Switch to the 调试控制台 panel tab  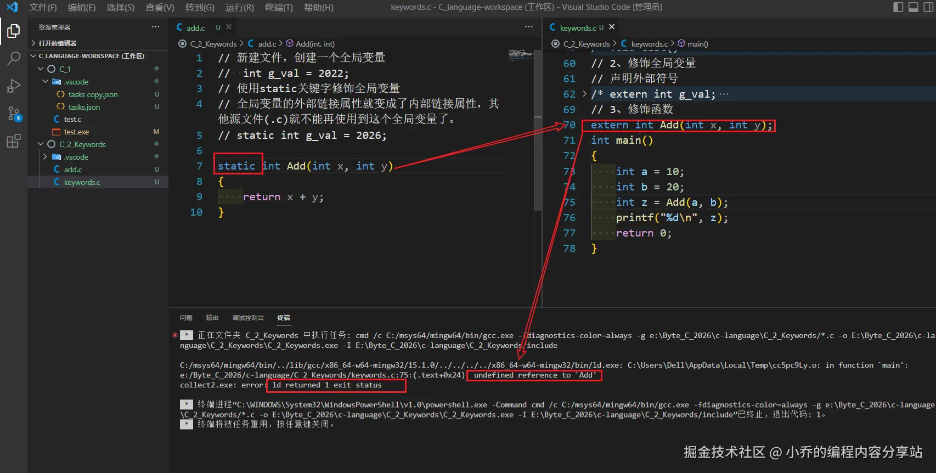pos(248,318)
